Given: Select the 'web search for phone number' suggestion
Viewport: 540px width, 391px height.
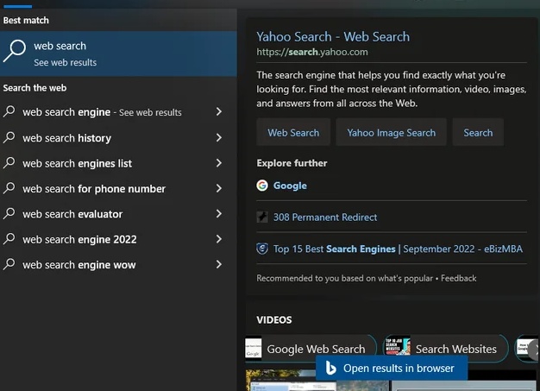Looking at the screenshot, I should click(x=118, y=188).
